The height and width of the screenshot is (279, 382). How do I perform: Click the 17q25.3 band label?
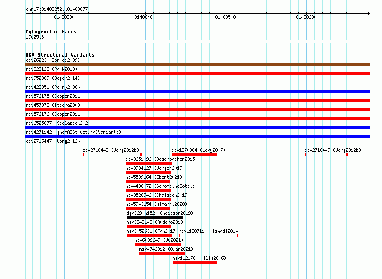coord(35,37)
